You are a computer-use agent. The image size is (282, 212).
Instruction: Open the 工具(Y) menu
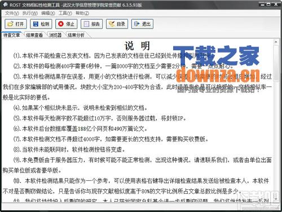coord(65,13)
